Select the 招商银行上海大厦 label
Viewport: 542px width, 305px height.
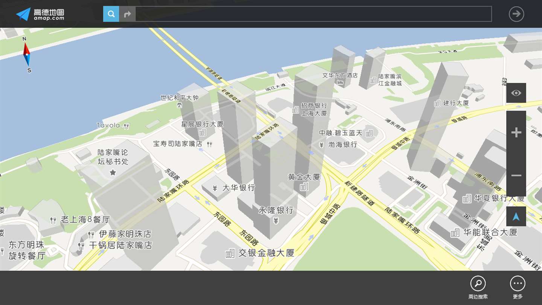pos(314,109)
